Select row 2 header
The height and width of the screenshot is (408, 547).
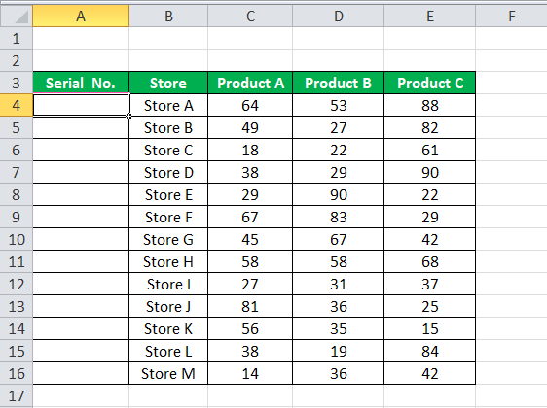tap(17, 60)
